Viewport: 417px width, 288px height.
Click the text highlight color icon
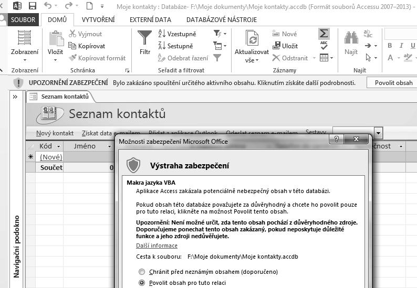(x=408, y=58)
